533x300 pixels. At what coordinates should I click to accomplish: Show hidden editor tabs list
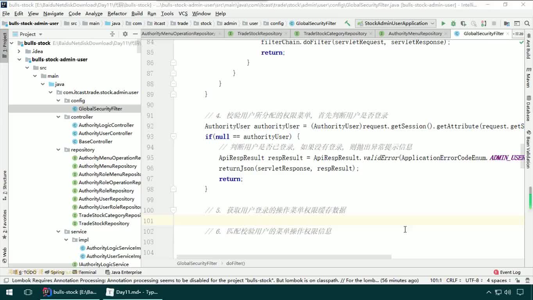click(518, 34)
